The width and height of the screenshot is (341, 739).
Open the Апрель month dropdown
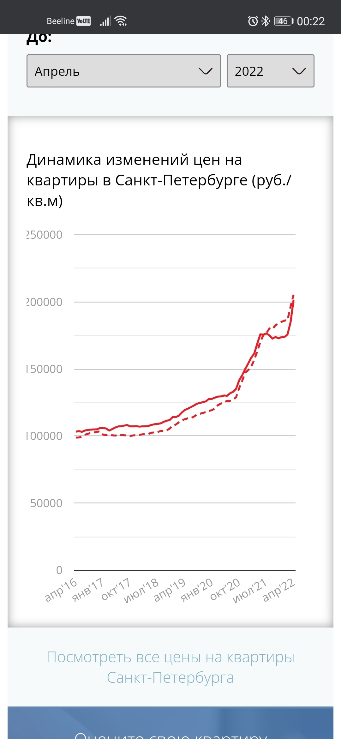123,71
